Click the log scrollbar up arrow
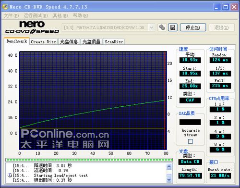This screenshot has width=240, height=188. 169,166
